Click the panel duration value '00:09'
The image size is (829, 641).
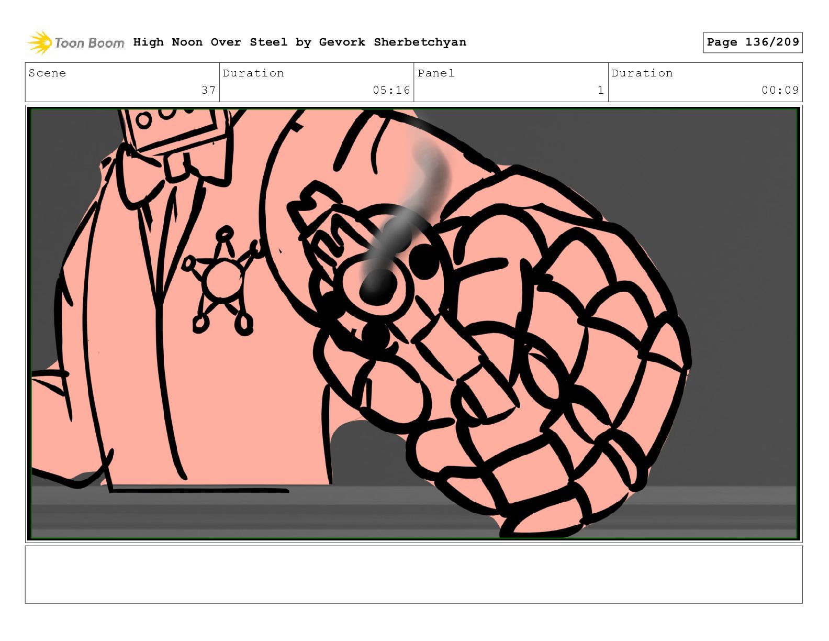click(x=780, y=90)
